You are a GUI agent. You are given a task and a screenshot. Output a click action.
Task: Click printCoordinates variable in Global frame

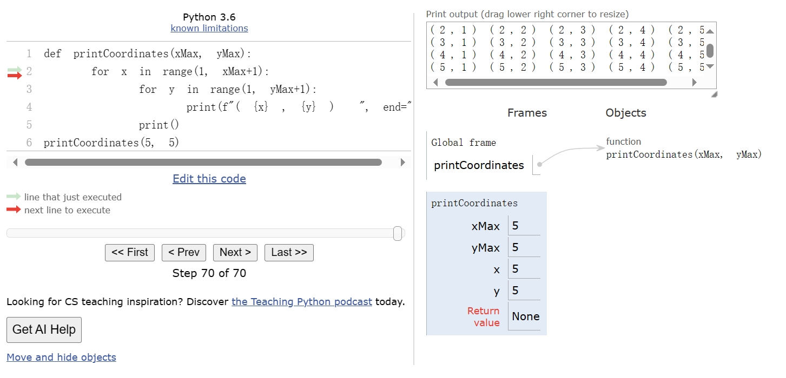pos(479,165)
